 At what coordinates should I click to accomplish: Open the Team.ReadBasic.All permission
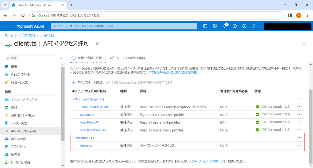tap(94, 107)
